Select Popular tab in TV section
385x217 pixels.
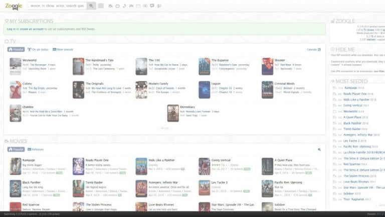pos(16,50)
